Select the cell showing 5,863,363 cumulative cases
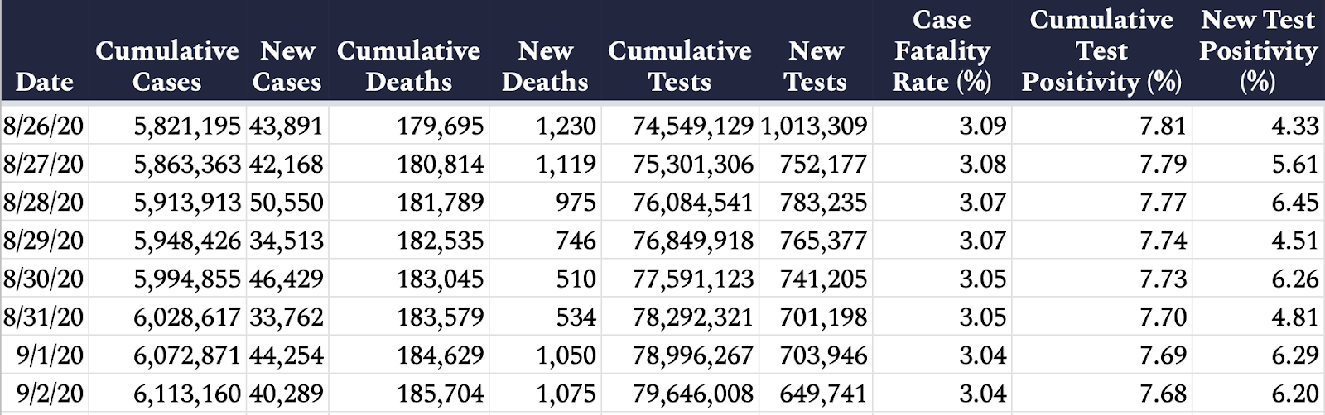The image size is (1325, 415). [166, 164]
